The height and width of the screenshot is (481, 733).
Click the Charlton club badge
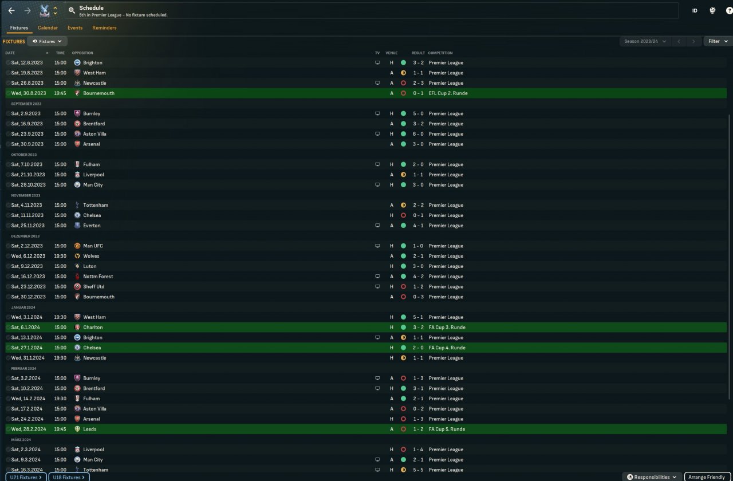coord(77,328)
